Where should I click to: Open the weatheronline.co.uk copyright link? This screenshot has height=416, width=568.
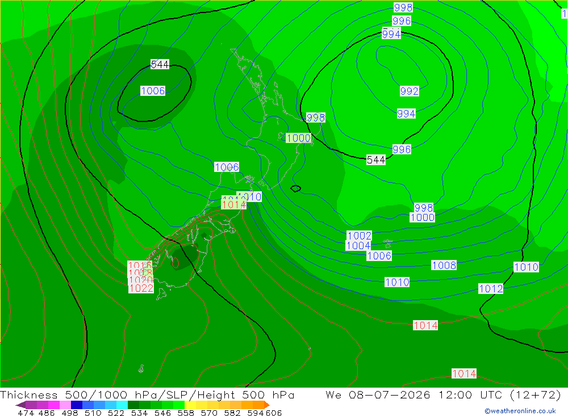pos(520,411)
